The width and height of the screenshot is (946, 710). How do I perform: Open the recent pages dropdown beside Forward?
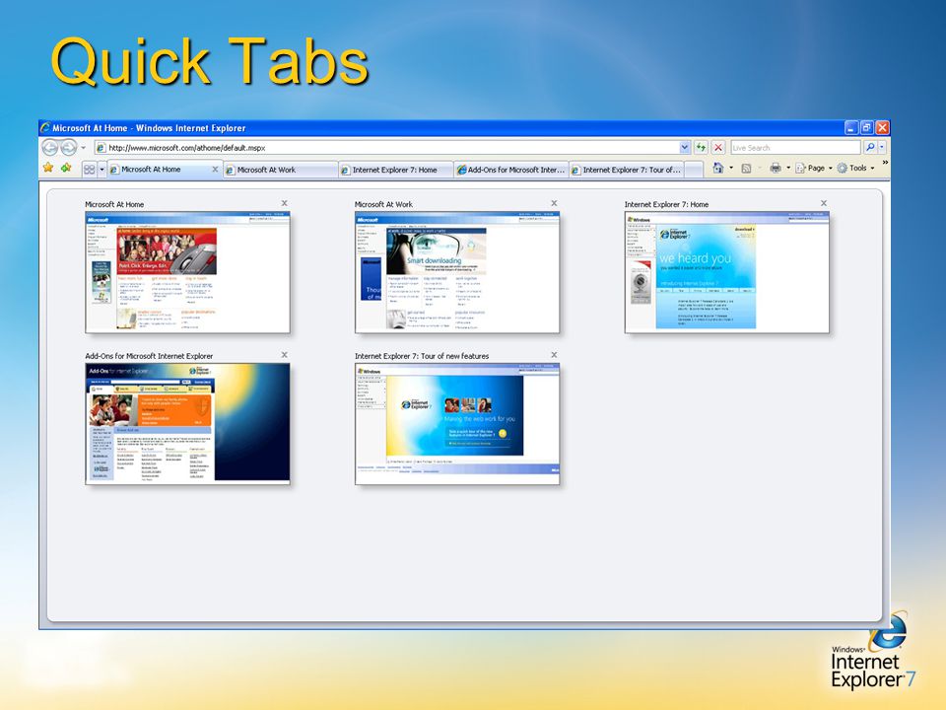[x=83, y=148]
